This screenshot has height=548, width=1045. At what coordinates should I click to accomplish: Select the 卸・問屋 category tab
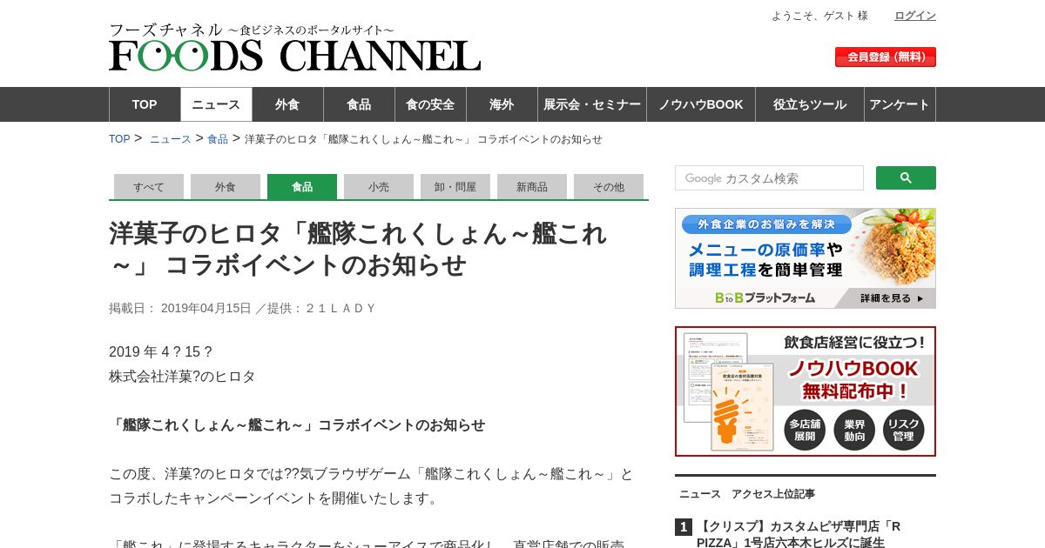pyautogui.click(x=455, y=186)
